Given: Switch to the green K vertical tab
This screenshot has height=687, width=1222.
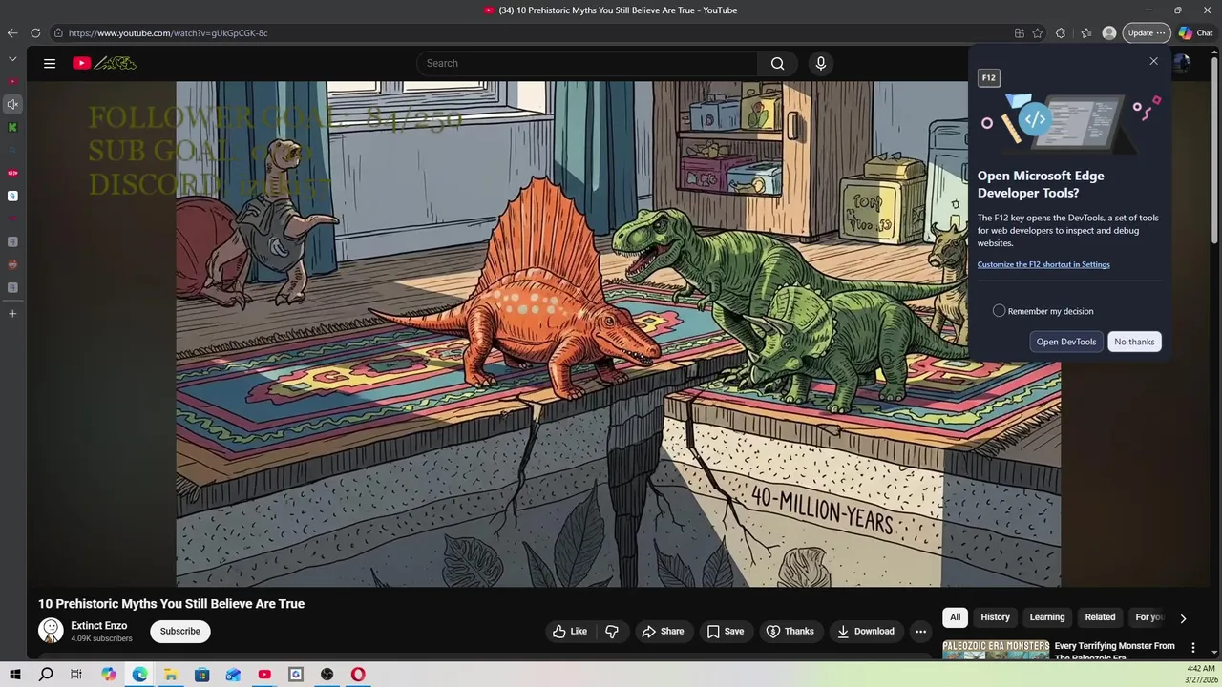Looking at the screenshot, I should coord(12,127).
